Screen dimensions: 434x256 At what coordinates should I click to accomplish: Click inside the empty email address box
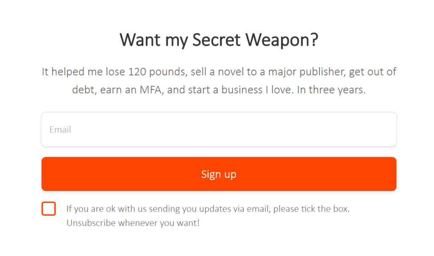219,129
